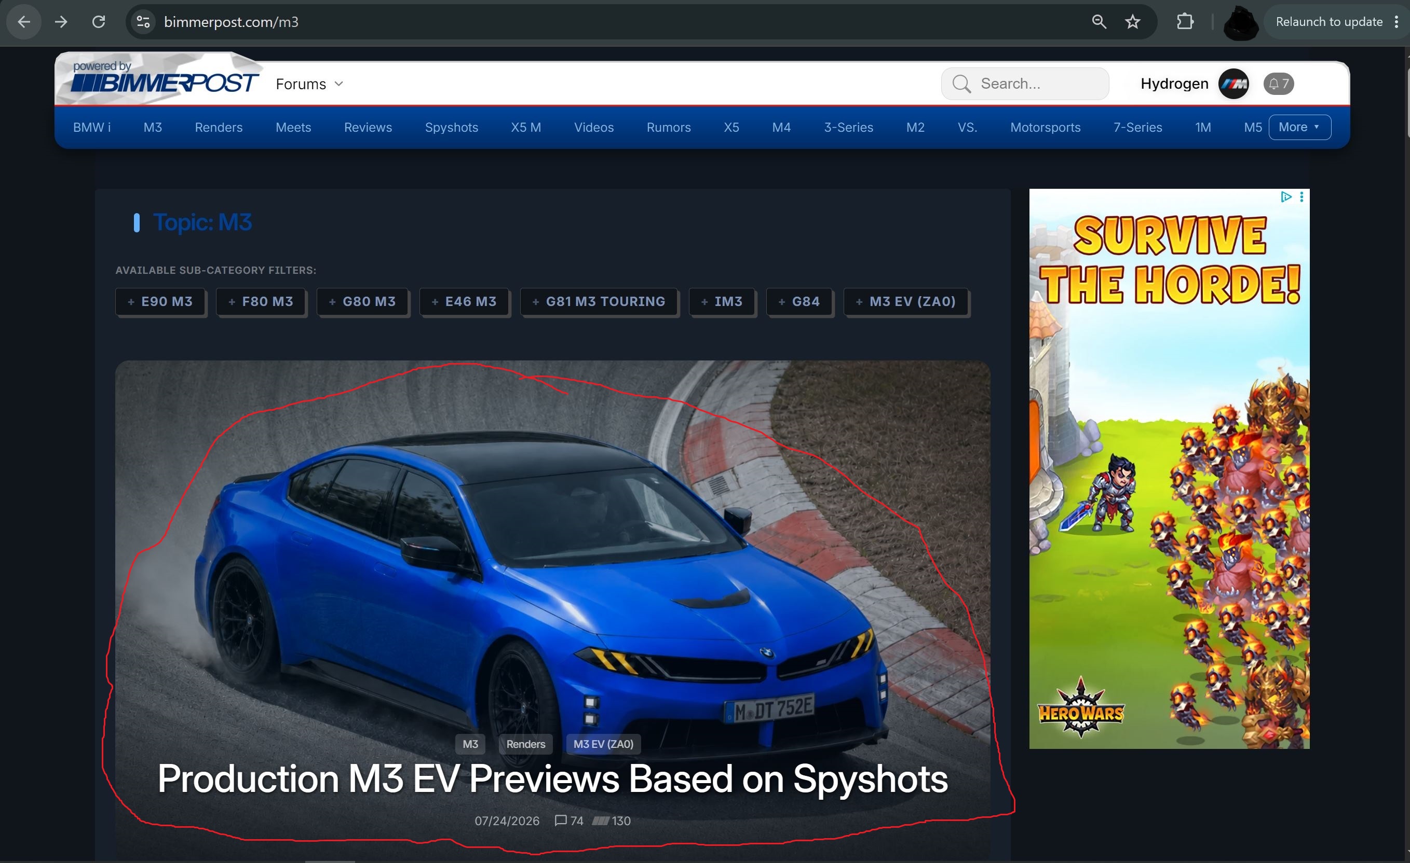Click the M stripes likes icon showing 130

[600, 820]
